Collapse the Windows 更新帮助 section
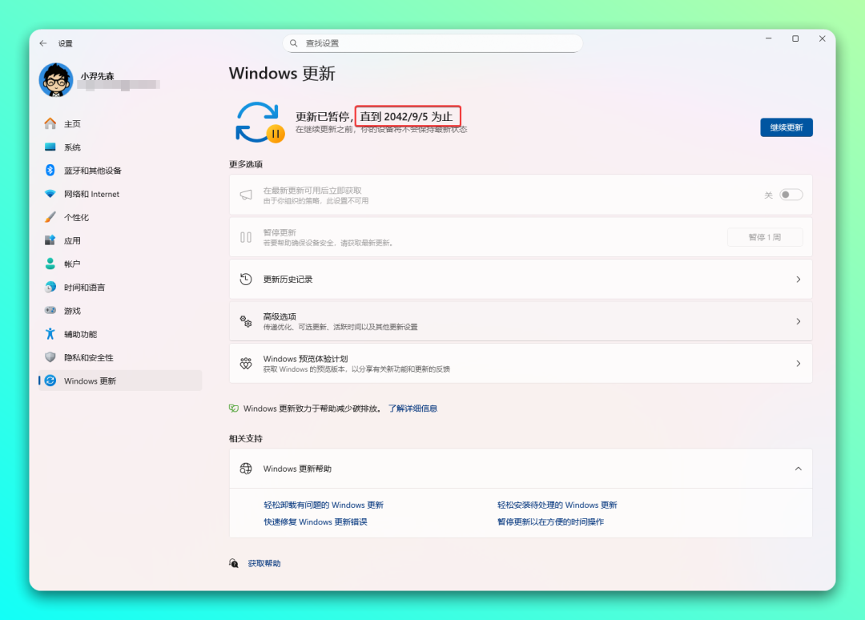Viewport: 865px width, 620px height. coord(798,469)
